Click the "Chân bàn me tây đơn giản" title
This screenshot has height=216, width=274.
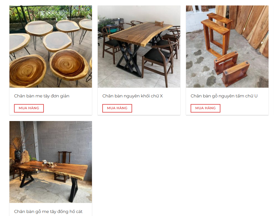(42, 96)
